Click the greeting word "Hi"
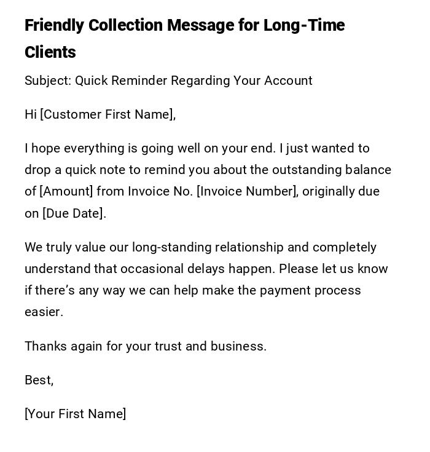 (x=31, y=114)
